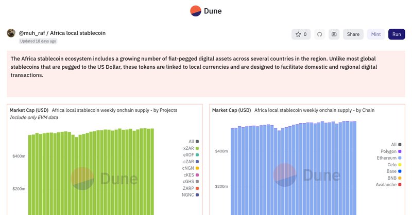This screenshot has height=215, width=412.
Task: Click the Share button
Action: 353,34
